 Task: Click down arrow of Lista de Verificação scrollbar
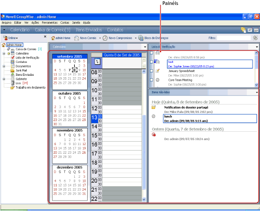pyautogui.click(x=257, y=85)
